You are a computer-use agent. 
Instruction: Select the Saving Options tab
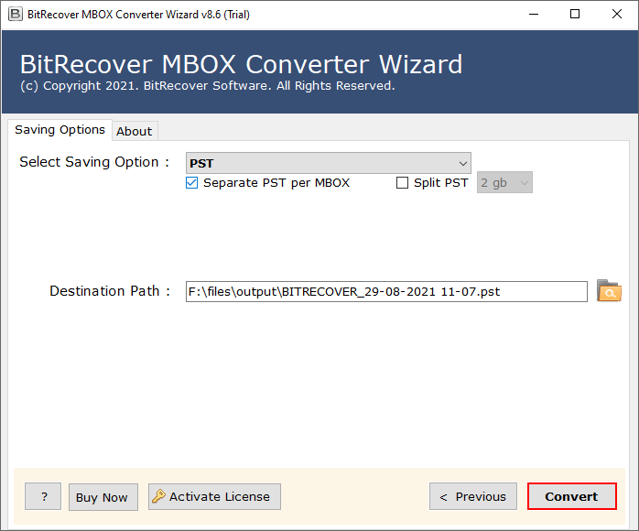pos(60,130)
